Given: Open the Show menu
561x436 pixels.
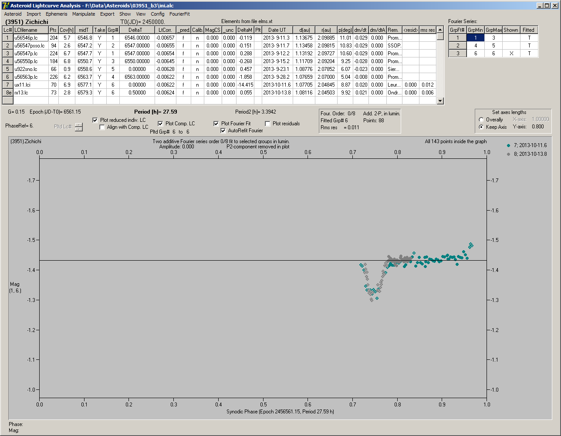Looking at the screenshot, I should pos(125,14).
